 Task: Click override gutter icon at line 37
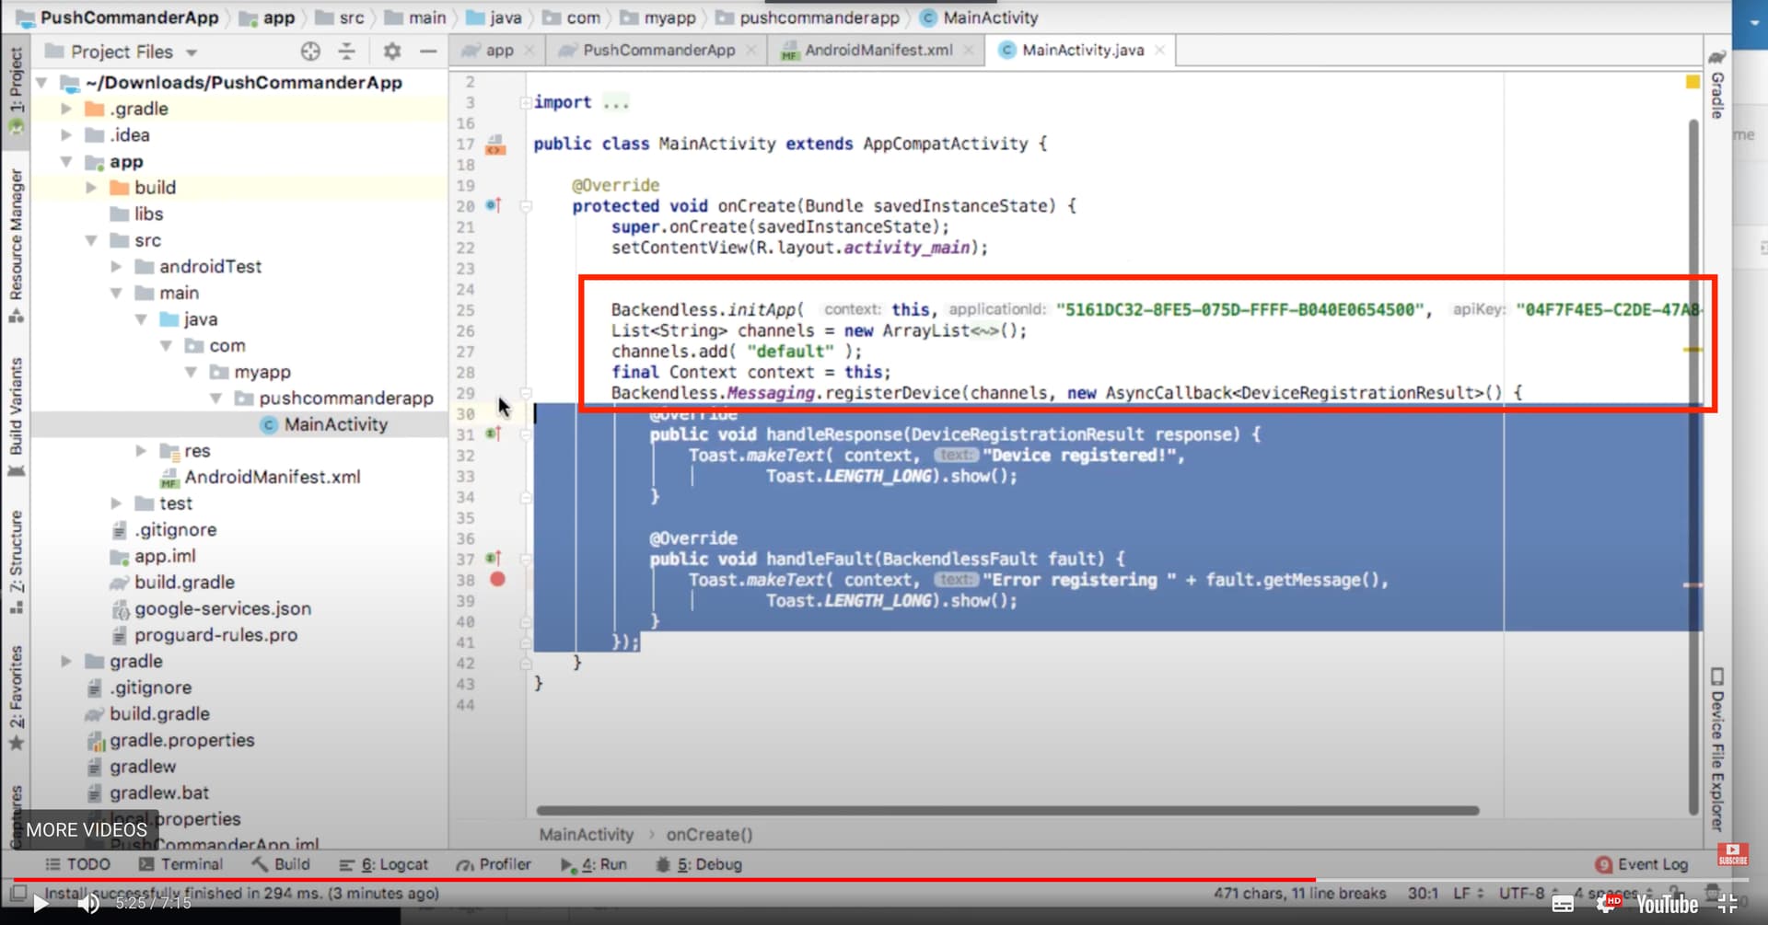pos(494,558)
